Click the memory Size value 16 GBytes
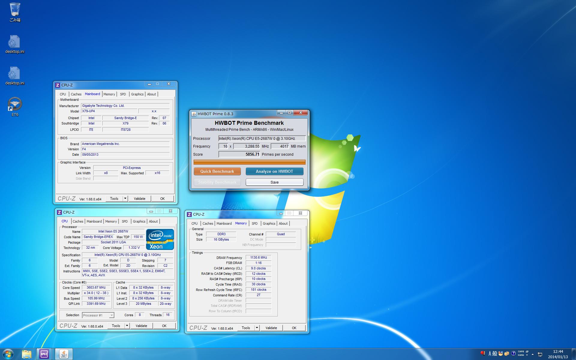Viewport: 576px width, 360px height. (x=221, y=240)
